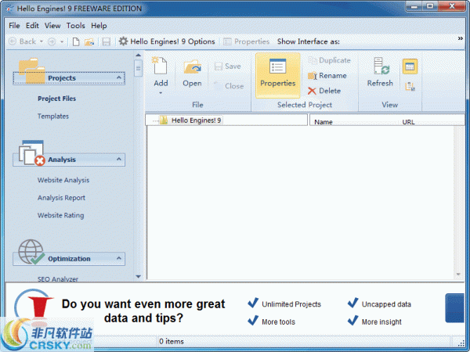470x352 pixels.
Task: Click the floppy Save toolbar icon
Action: pos(106,41)
